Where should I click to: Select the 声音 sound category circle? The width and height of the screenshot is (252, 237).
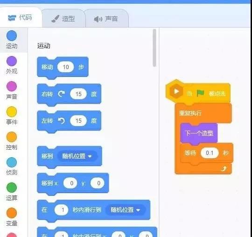[12, 86]
